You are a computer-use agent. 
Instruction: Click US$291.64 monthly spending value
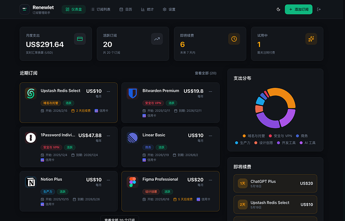coord(44,44)
